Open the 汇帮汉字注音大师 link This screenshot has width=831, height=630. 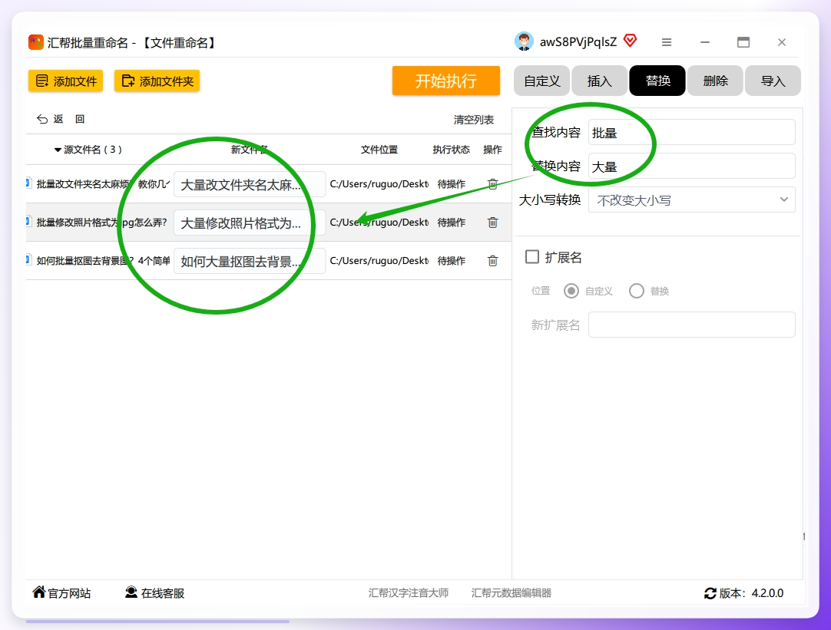[x=409, y=593]
